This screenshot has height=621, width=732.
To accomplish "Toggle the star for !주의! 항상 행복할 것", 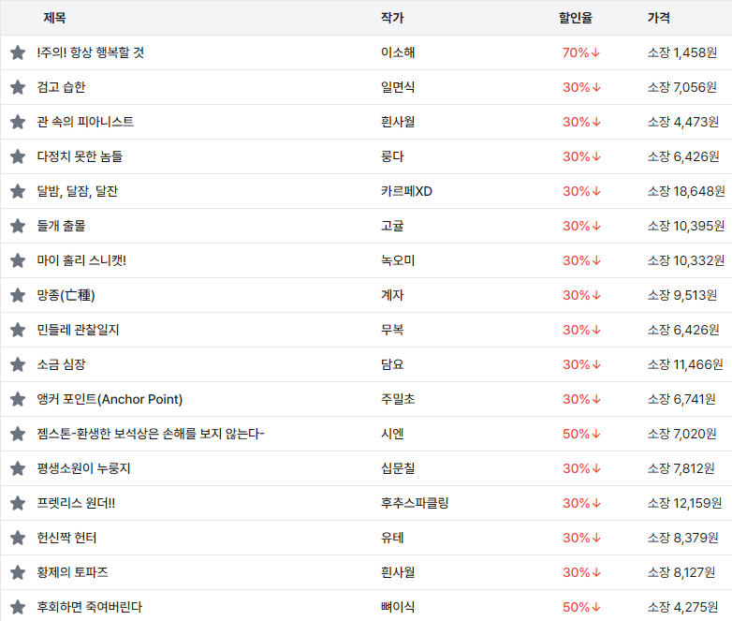I will pyautogui.click(x=18, y=52).
